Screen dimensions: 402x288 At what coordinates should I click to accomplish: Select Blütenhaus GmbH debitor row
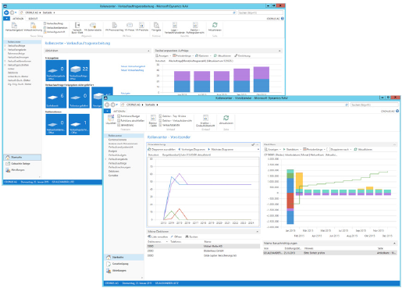pyautogui.click(x=203, y=251)
